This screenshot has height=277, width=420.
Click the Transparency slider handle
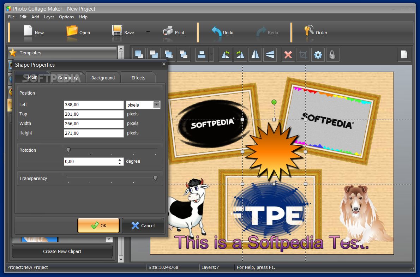coord(155,178)
